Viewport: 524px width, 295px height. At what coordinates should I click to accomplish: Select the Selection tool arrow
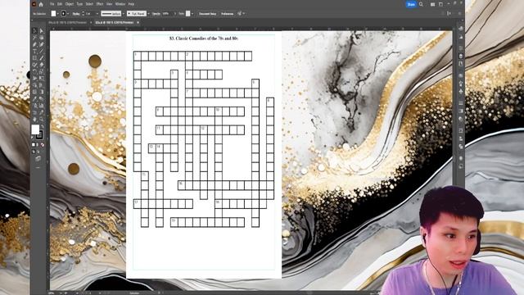coord(34,31)
